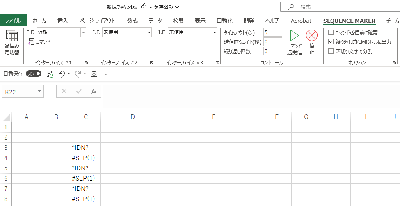
Task: Select column E header
Action: 213,117
